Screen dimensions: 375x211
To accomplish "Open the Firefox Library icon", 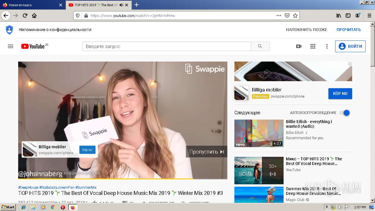I will (x=339, y=16).
